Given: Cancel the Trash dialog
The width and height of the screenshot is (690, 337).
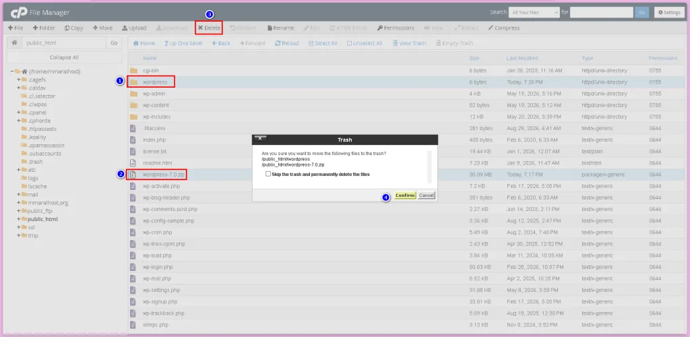Looking at the screenshot, I should pyautogui.click(x=427, y=195).
